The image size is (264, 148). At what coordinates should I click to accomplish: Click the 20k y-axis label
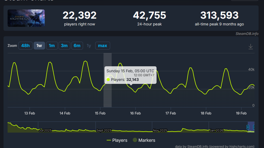(251, 87)
